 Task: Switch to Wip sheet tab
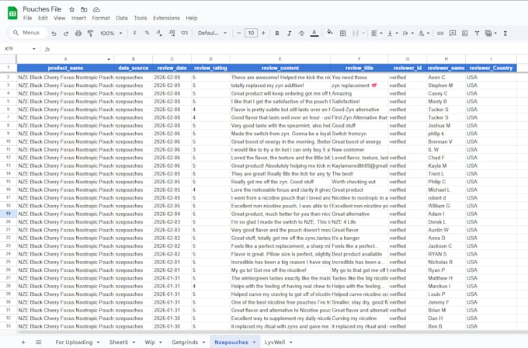pos(150,343)
